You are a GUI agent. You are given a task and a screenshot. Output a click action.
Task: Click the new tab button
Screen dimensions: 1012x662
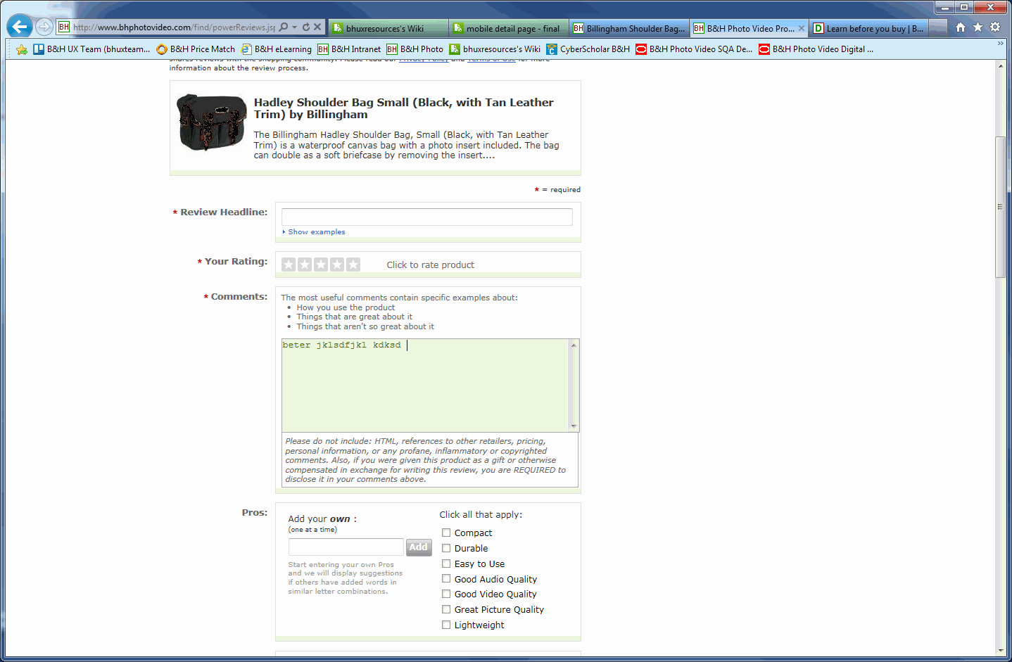937,29
